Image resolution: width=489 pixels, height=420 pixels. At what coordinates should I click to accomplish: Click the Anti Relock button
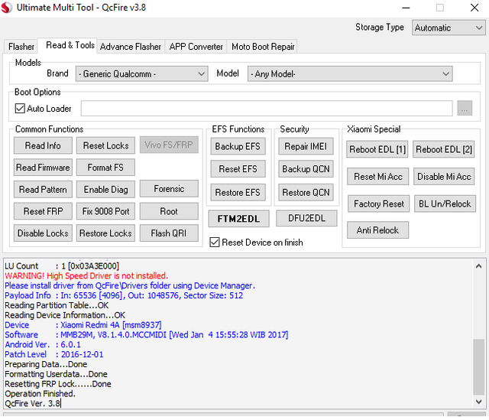(377, 230)
